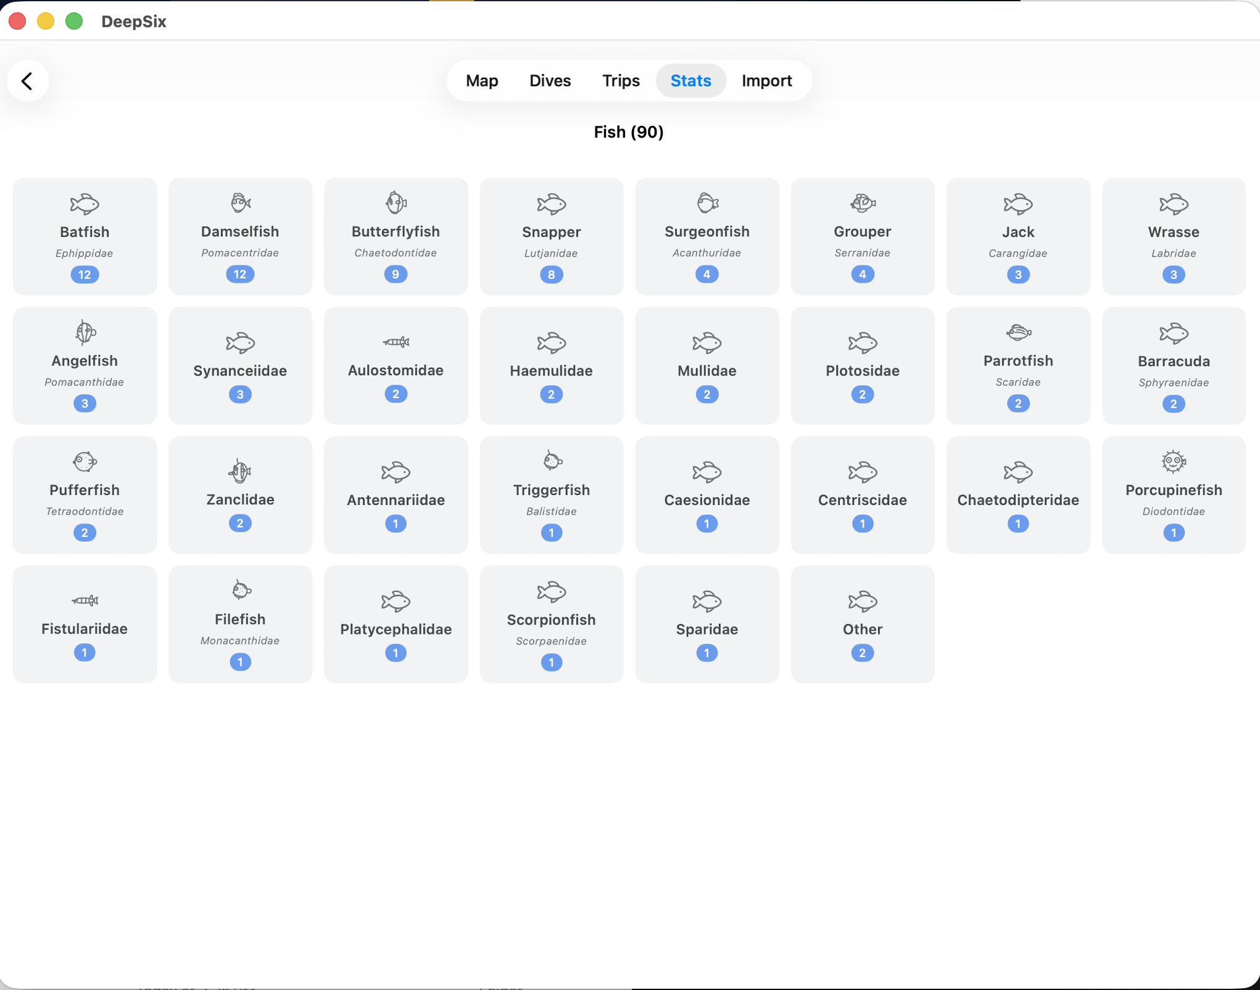This screenshot has width=1260, height=990.
Task: Select the Platycephalidae card
Action: pyautogui.click(x=396, y=624)
